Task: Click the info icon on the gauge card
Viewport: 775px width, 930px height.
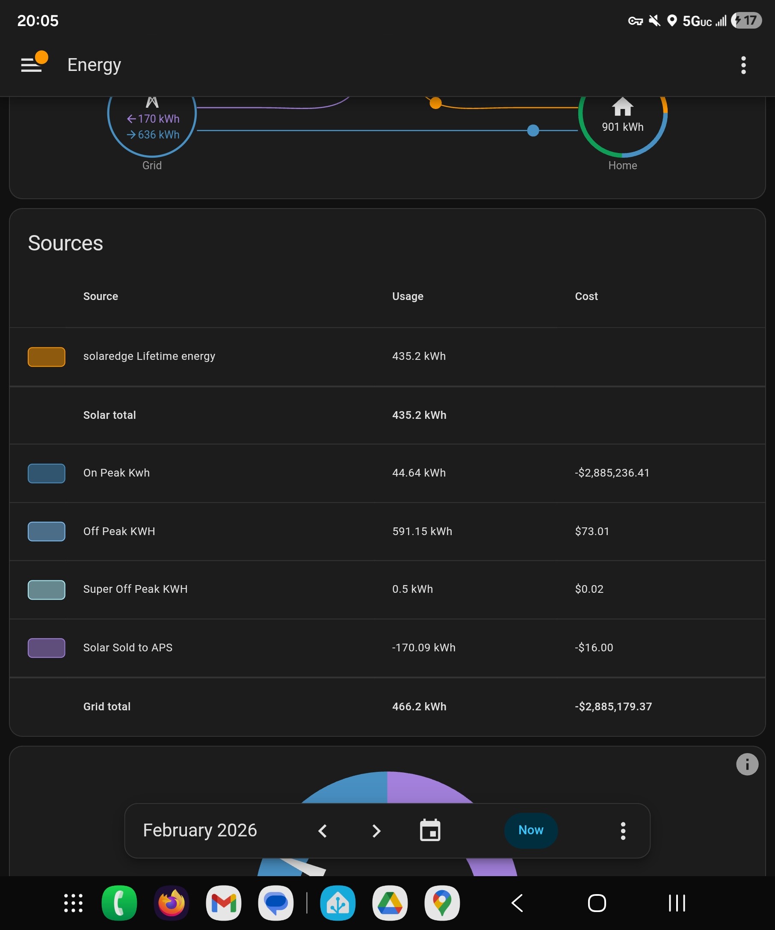Action: 747,764
